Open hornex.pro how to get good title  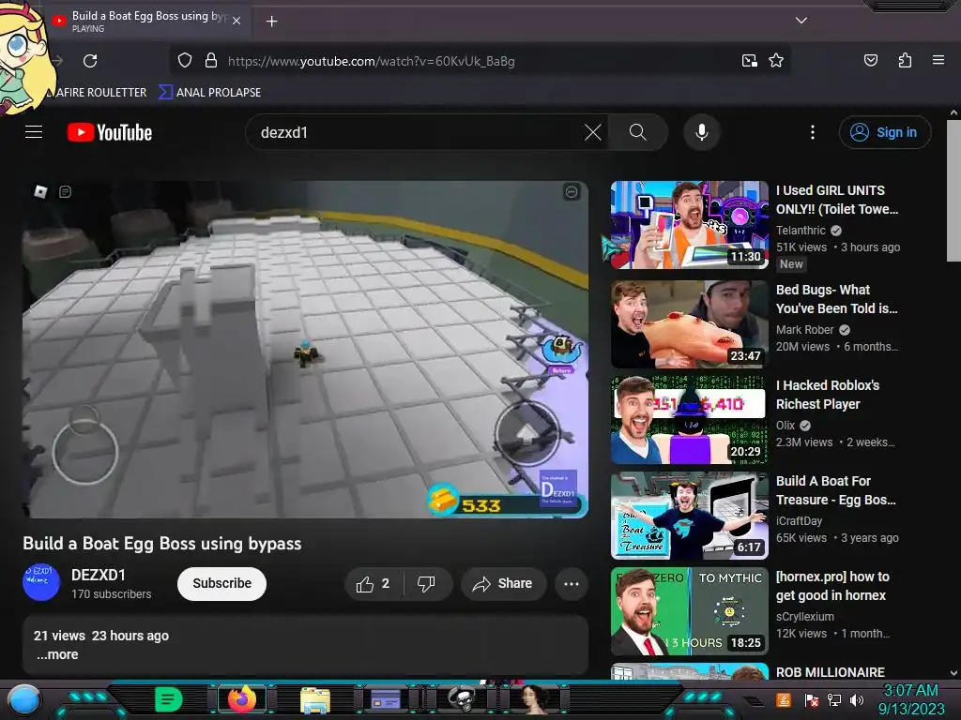click(x=832, y=586)
